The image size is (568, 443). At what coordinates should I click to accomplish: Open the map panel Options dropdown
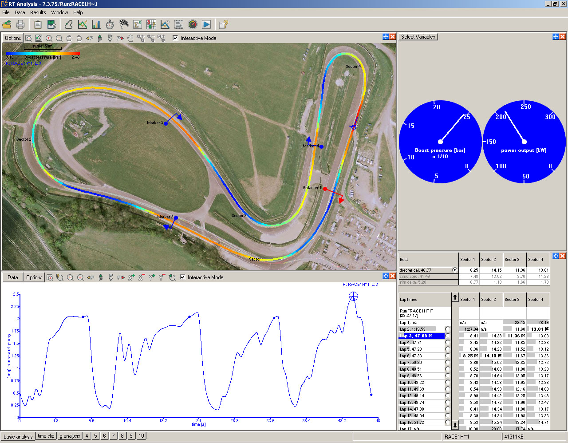click(13, 38)
